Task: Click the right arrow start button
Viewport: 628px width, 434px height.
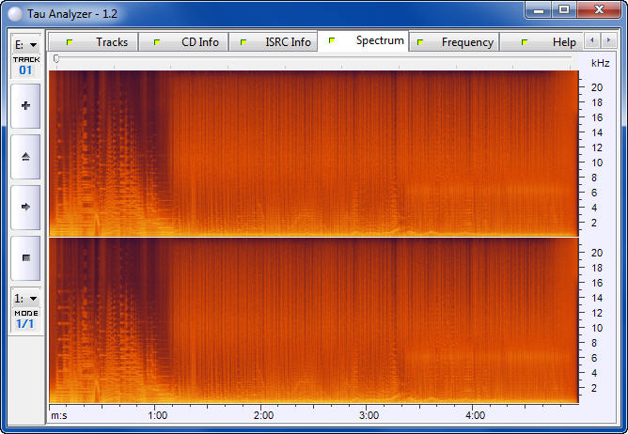Action: 25,206
